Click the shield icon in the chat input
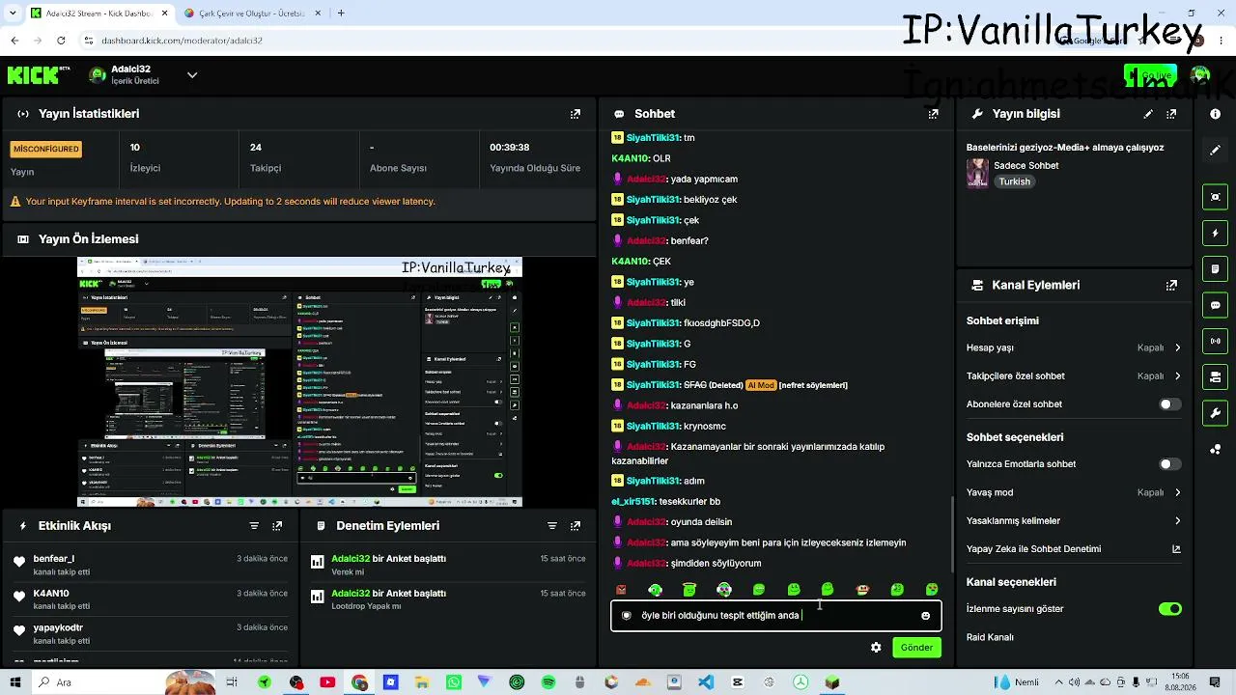The width and height of the screenshot is (1236, 695). tap(627, 616)
